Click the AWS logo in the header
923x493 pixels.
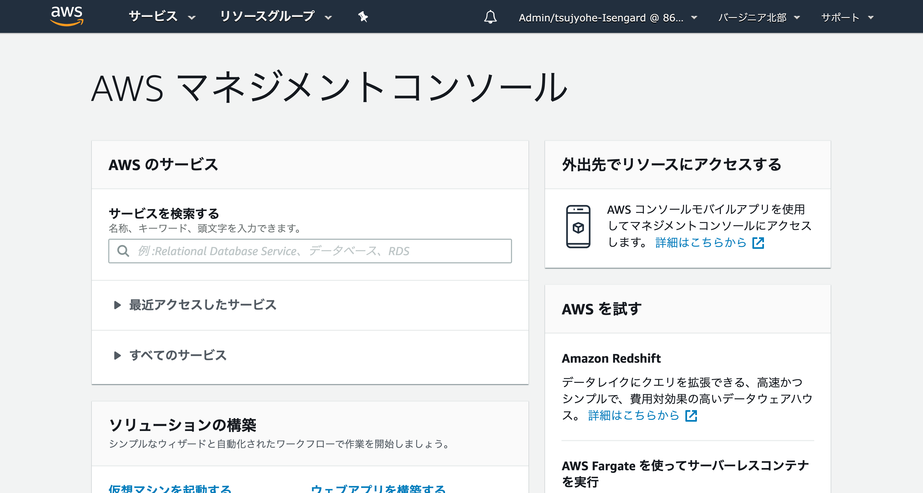click(x=67, y=16)
